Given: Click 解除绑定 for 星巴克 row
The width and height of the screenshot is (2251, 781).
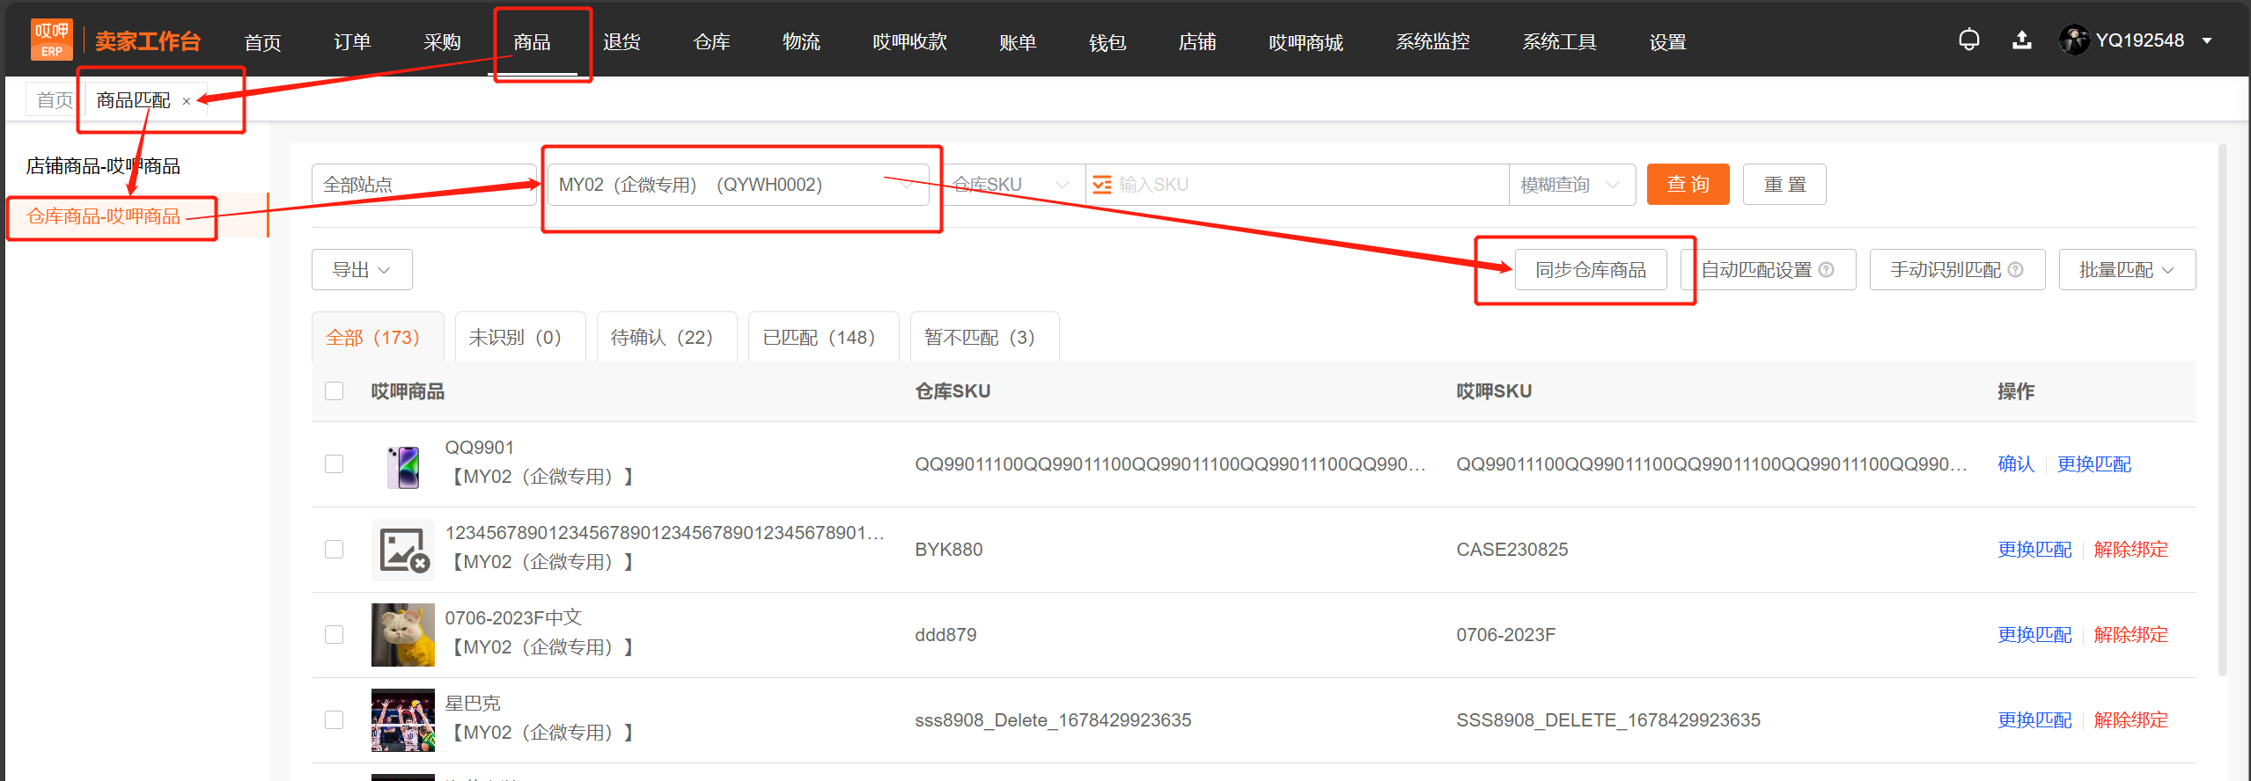Looking at the screenshot, I should click(2130, 720).
